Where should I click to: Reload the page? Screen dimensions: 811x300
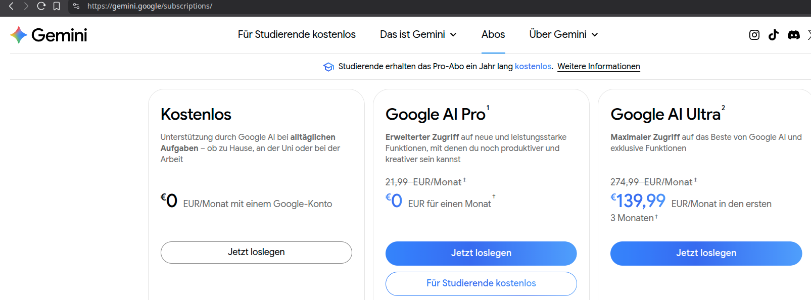click(x=41, y=6)
